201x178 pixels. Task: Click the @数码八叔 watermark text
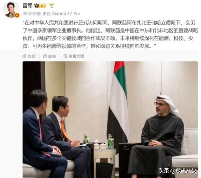coord(183,171)
